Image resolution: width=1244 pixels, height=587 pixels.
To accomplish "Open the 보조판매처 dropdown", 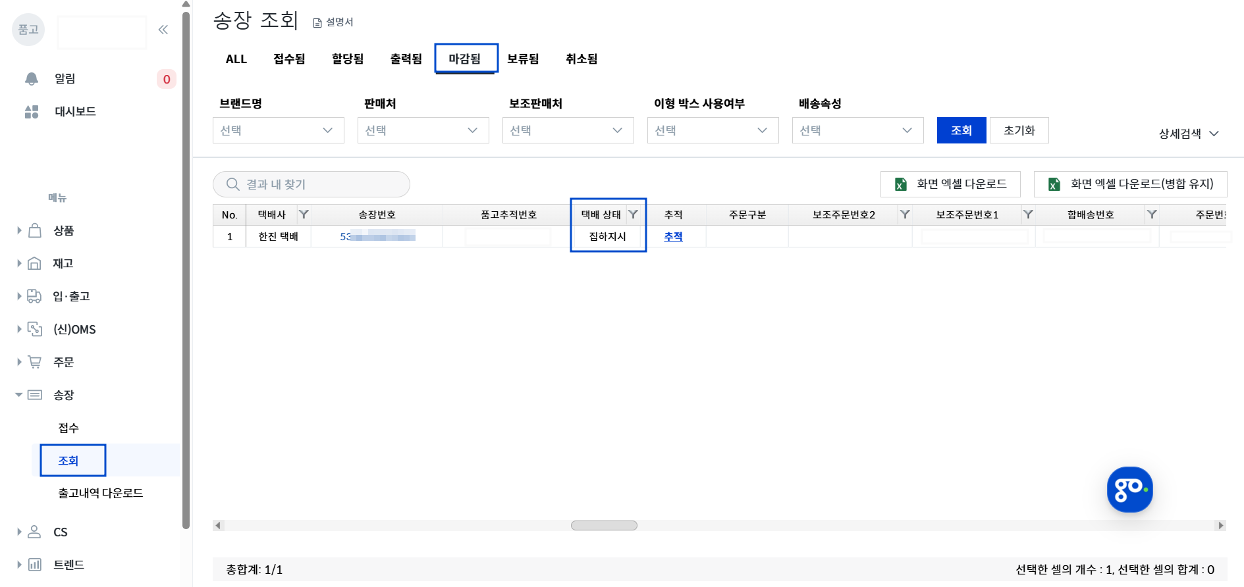I will tap(568, 130).
